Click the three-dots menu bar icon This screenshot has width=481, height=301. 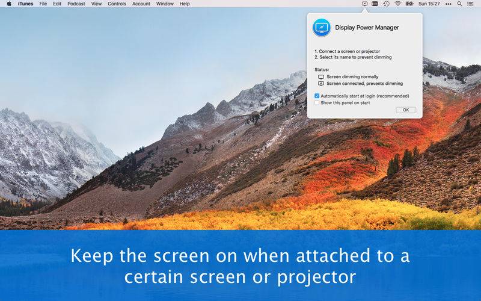[448, 4]
